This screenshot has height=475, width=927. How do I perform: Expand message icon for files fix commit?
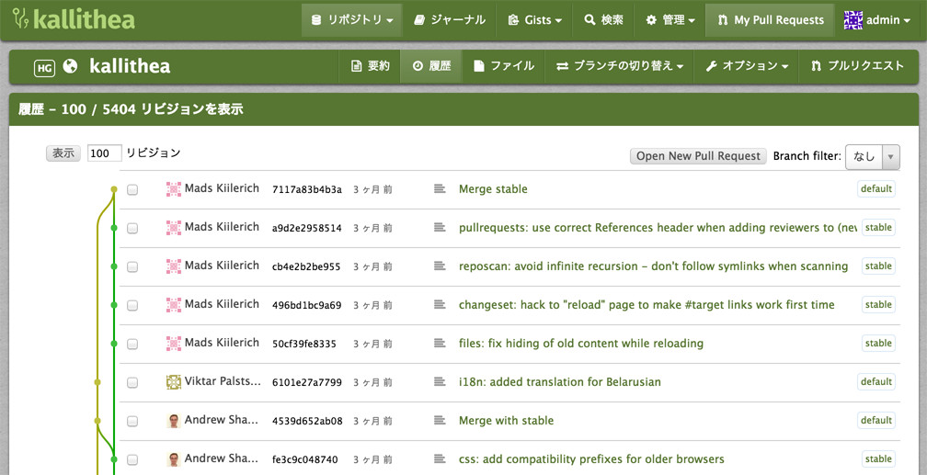coord(440,344)
